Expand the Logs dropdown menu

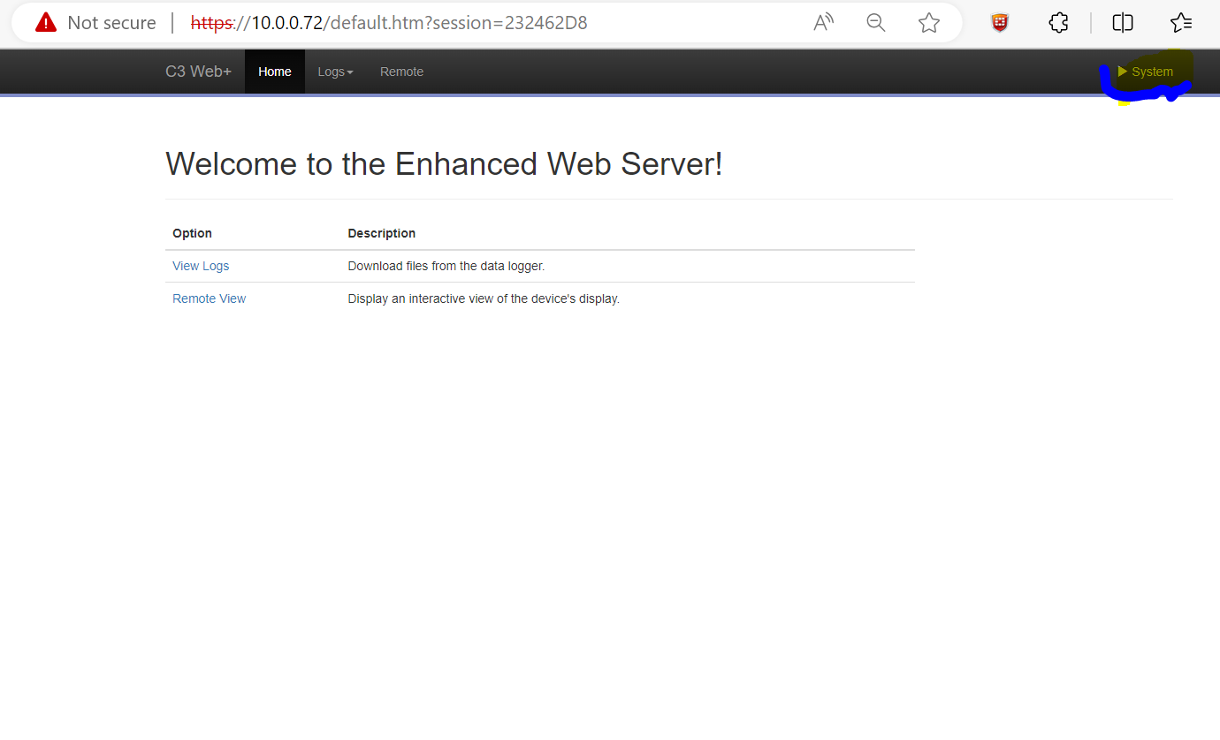335,72
